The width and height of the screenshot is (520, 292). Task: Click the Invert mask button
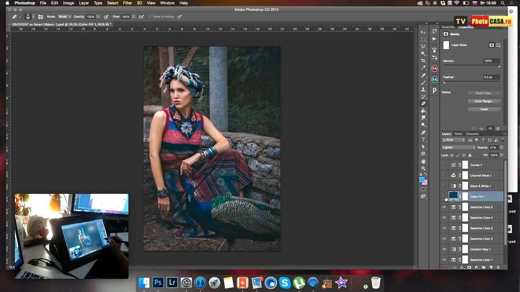(x=484, y=109)
